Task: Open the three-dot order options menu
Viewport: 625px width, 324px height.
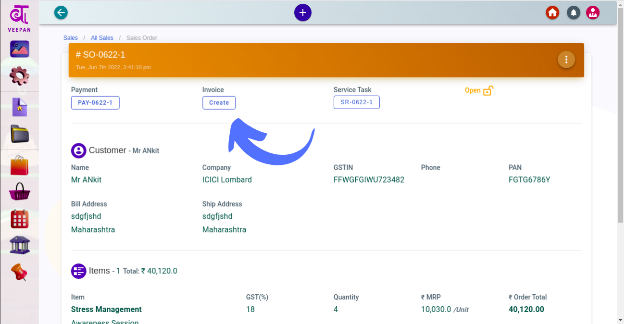Action: pyautogui.click(x=566, y=60)
